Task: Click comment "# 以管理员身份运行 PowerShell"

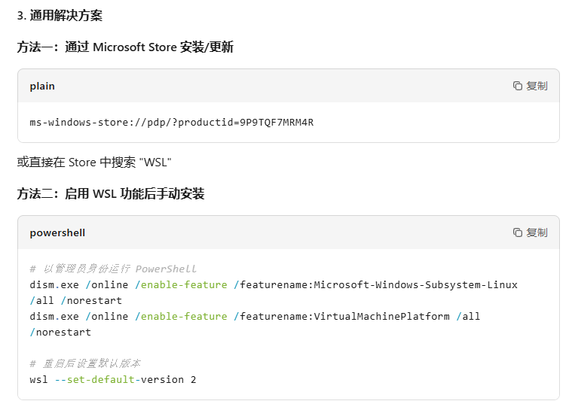Action: coord(113,269)
